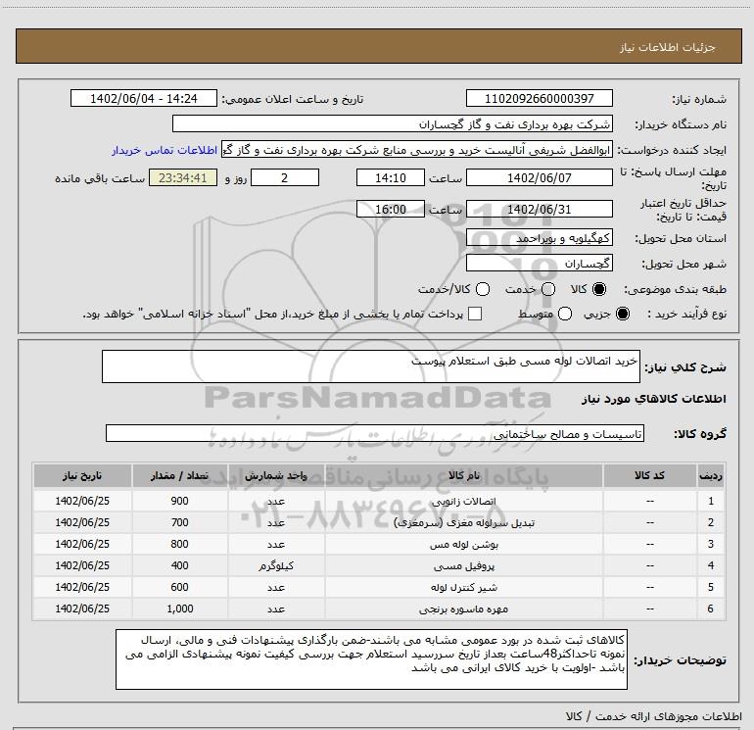Click the نام کالا column header

(x=464, y=476)
